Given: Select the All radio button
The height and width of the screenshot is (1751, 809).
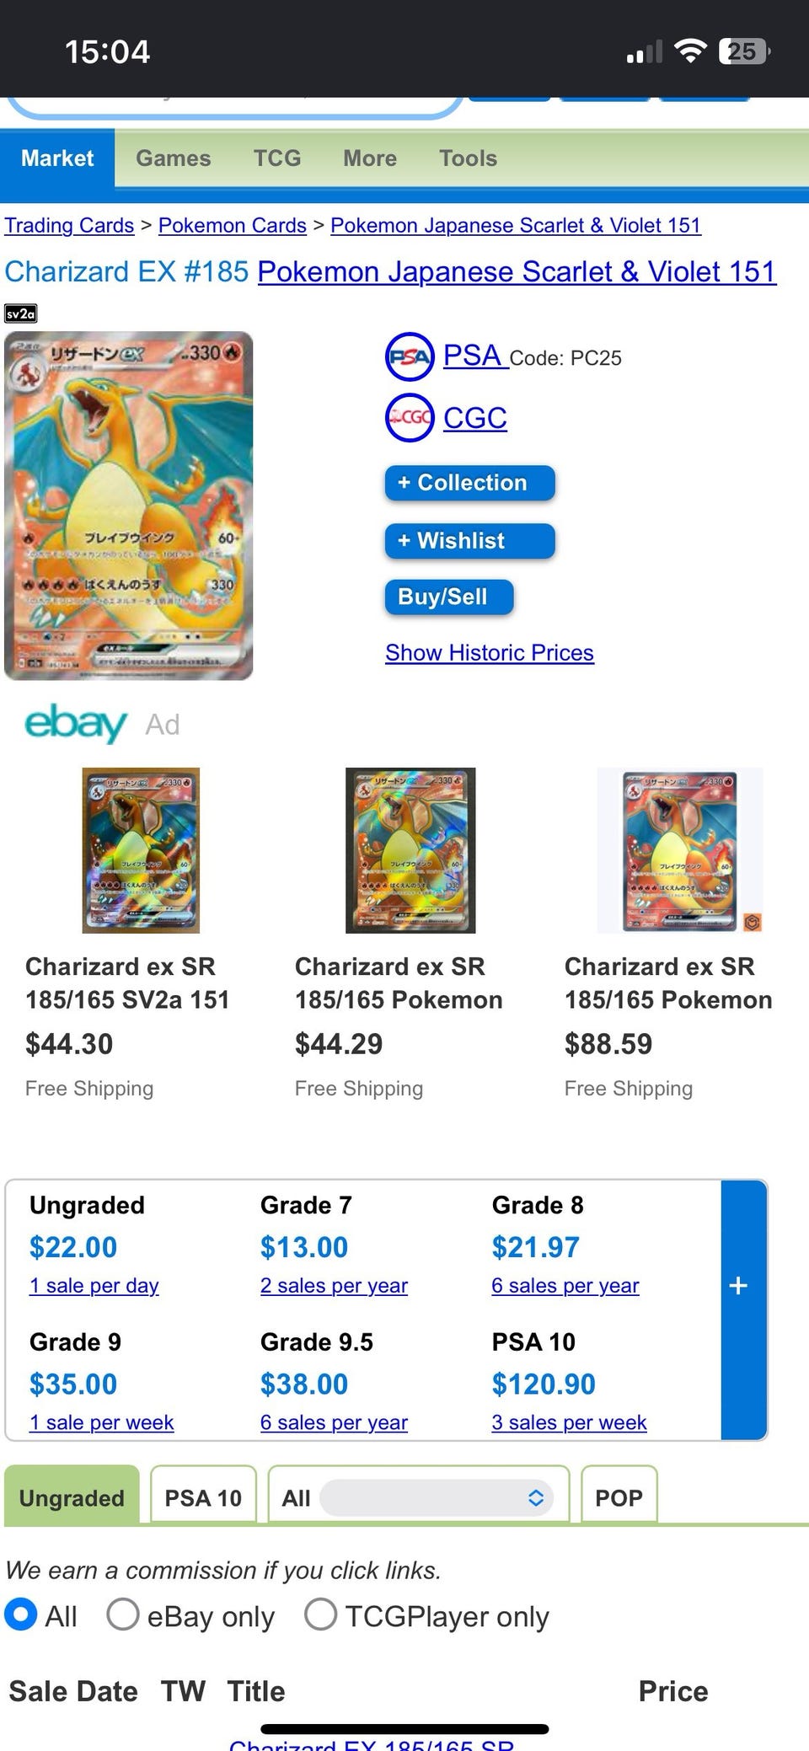Looking at the screenshot, I should click(x=21, y=1615).
